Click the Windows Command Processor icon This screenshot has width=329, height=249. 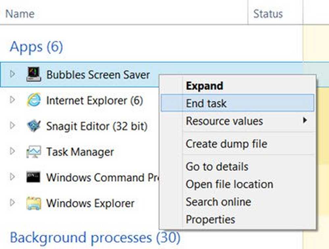pyautogui.click(x=33, y=177)
